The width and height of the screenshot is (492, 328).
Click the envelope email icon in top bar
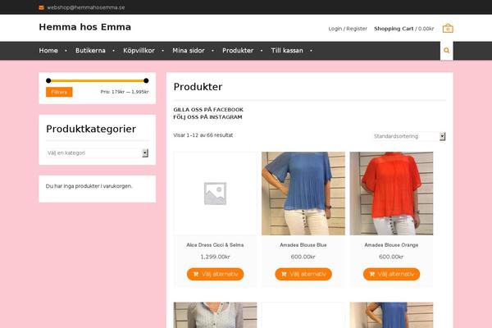pyautogui.click(x=42, y=7)
